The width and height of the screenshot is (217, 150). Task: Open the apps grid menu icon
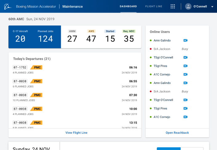tap(173, 6)
